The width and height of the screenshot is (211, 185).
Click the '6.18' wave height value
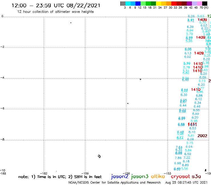click(x=186, y=161)
